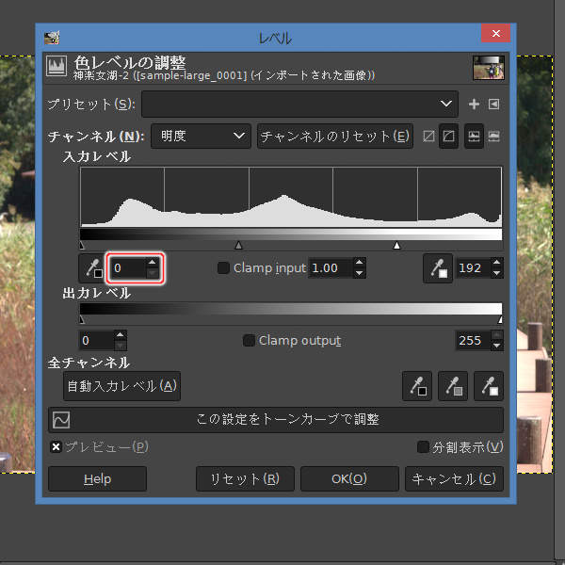
Task: Enable the Clamp output checkbox
Action: (x=249, y=341)
